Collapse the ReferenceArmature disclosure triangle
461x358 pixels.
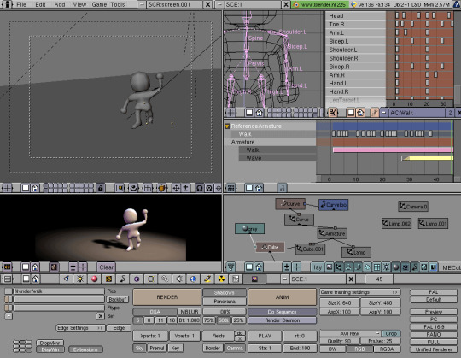(x=227, y=126)
